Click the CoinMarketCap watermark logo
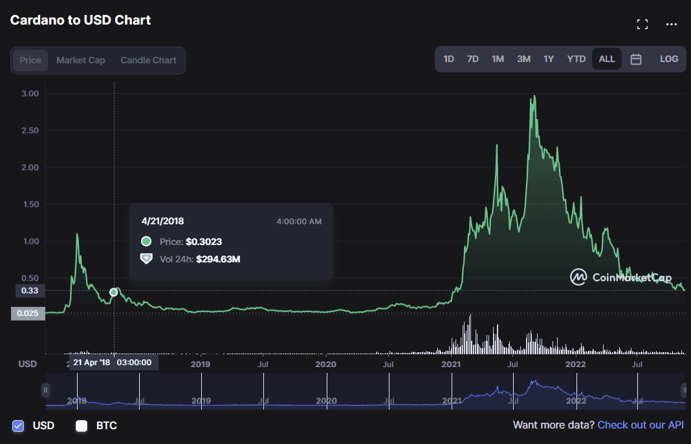Image resolution: width=691 pixels, height=444 pixels. (620, 277)
